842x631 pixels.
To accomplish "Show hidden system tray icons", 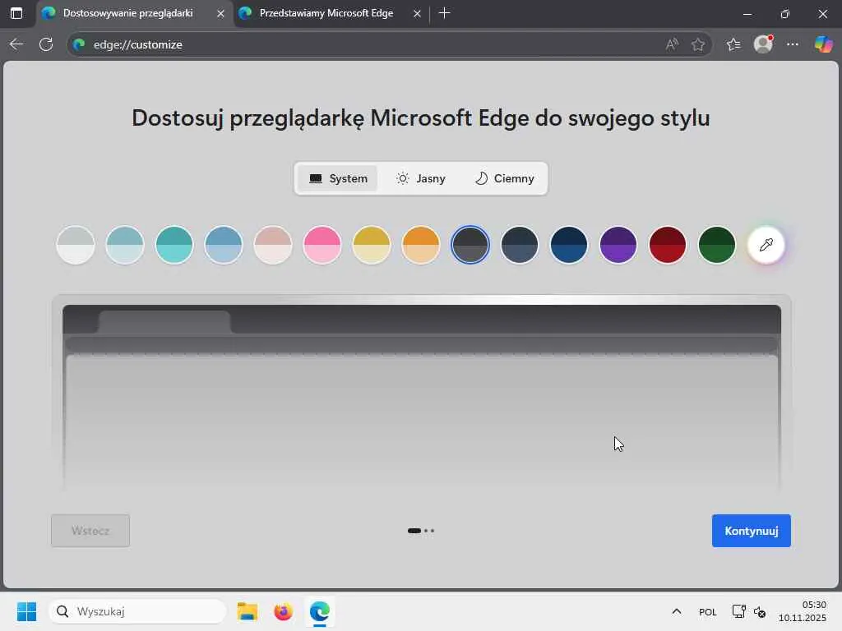I will point(677,611).
